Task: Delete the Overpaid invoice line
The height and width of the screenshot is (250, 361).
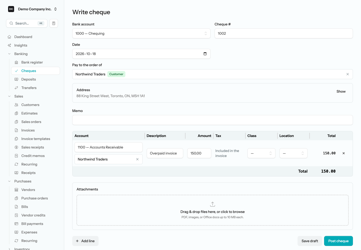Action: click(344, 153)
